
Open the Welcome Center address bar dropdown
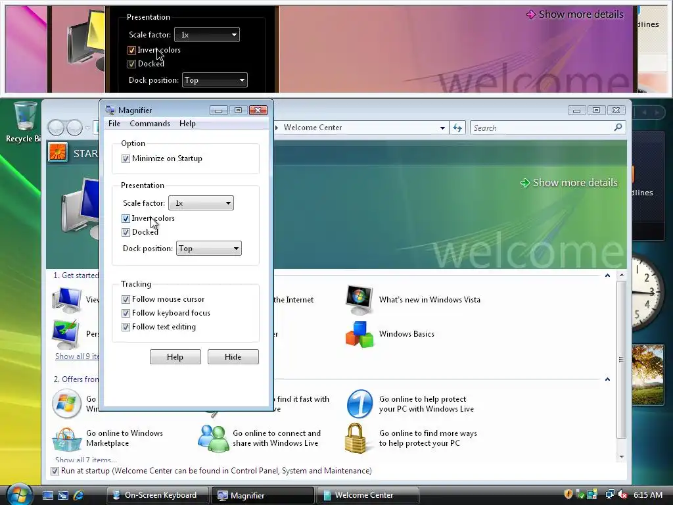(442, 128)
